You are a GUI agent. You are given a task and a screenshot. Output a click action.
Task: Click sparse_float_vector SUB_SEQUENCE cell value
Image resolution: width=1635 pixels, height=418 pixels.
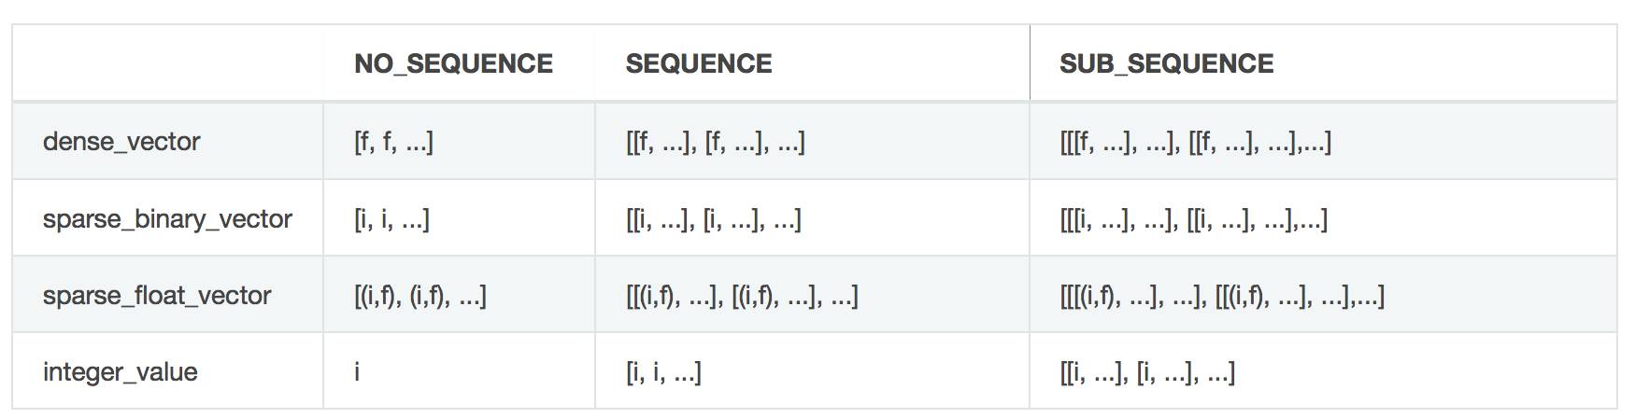[x=1221, y=296]
